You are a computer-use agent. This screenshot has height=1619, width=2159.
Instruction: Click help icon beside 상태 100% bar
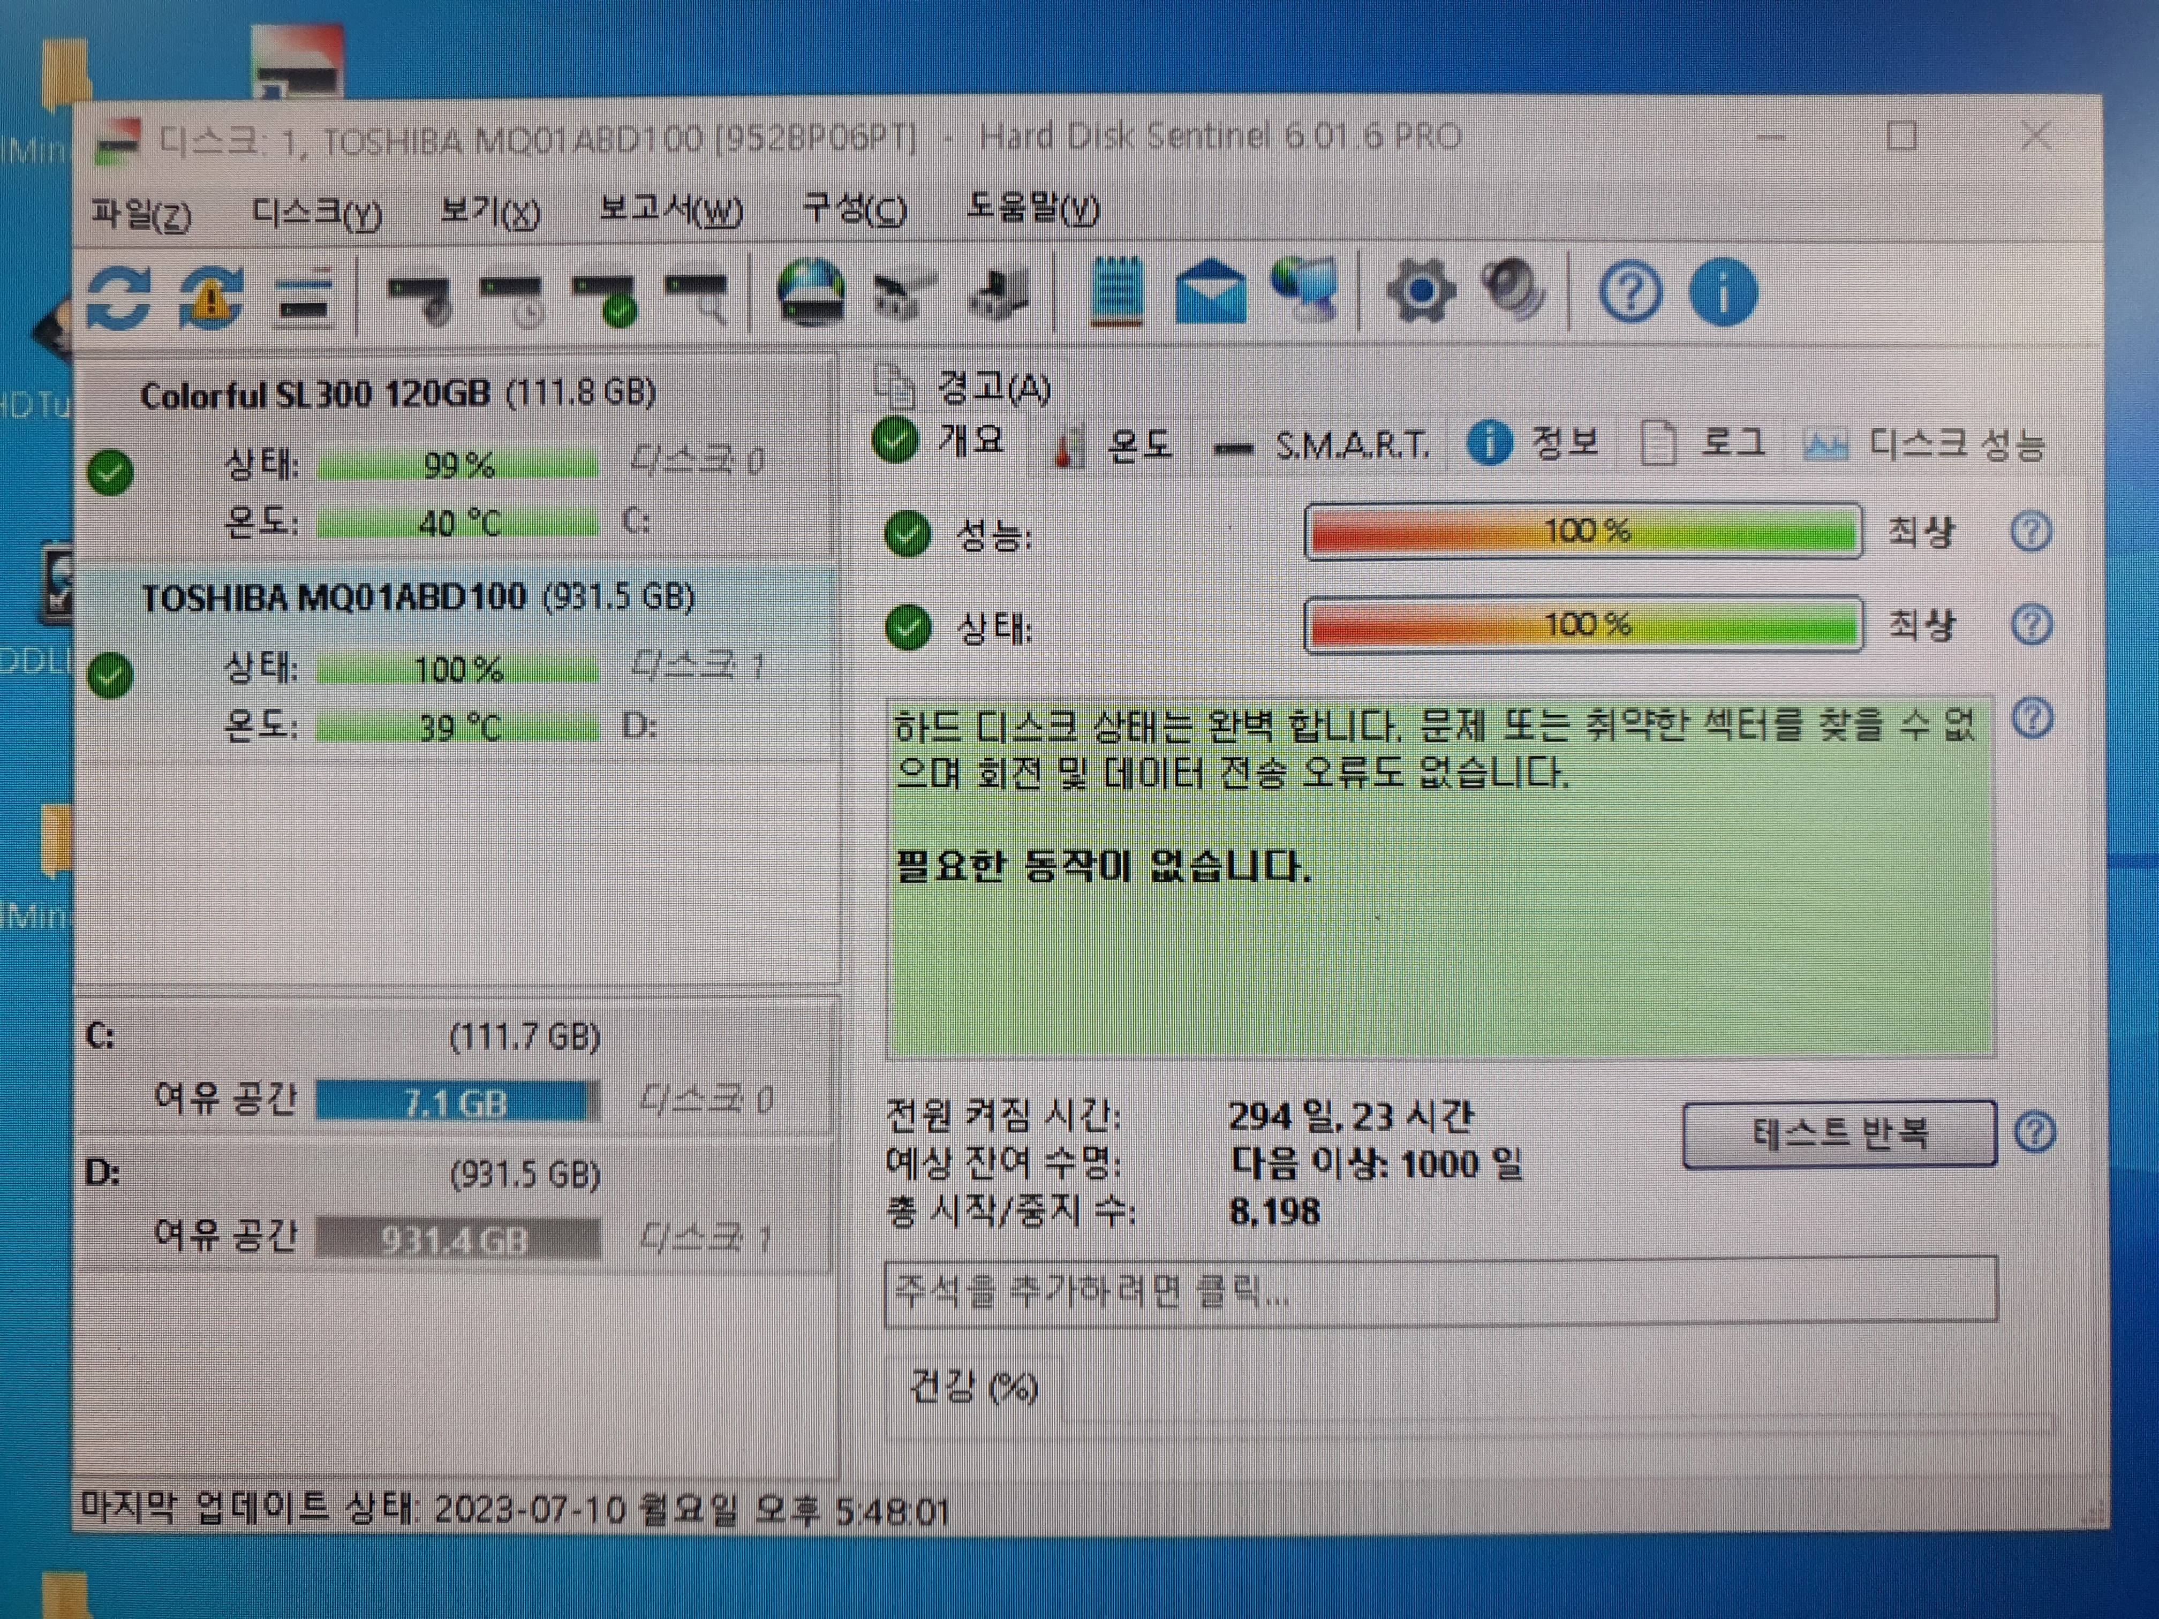click(2032, 625)
